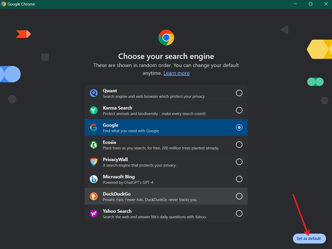
Task: Click the 'DuckDuckGo' engine name
Action: 117,194
